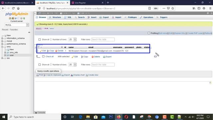The image size is (213, 120).
Task: Go back with the Firefox back arrow
Action: (x=3, y=8)
